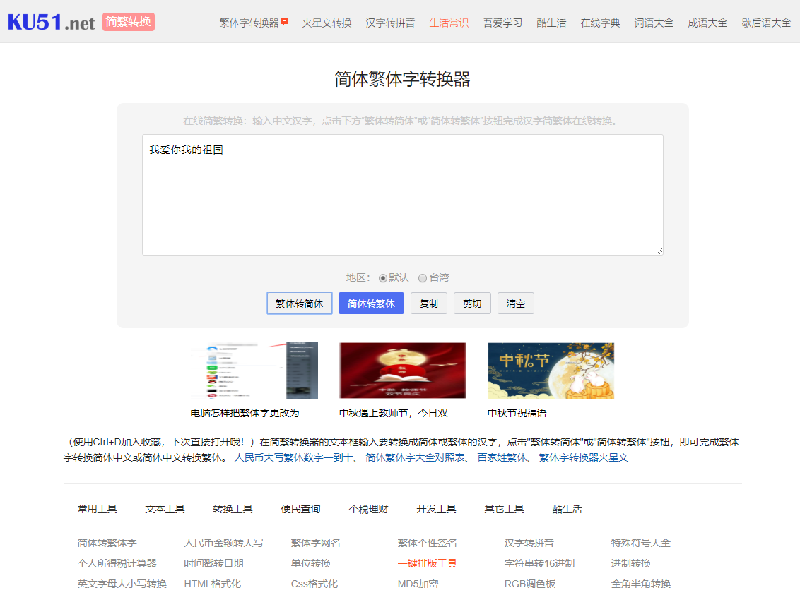This screenshot has height=607, width=800.
Task: Open the 电脑怎样把繁体字更改为 article link
Action: pos(245,413)
